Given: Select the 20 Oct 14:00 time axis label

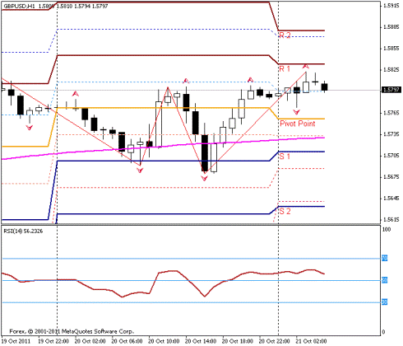Looking at the screenshot, I should pyautogui.click(x=201, y=341).
